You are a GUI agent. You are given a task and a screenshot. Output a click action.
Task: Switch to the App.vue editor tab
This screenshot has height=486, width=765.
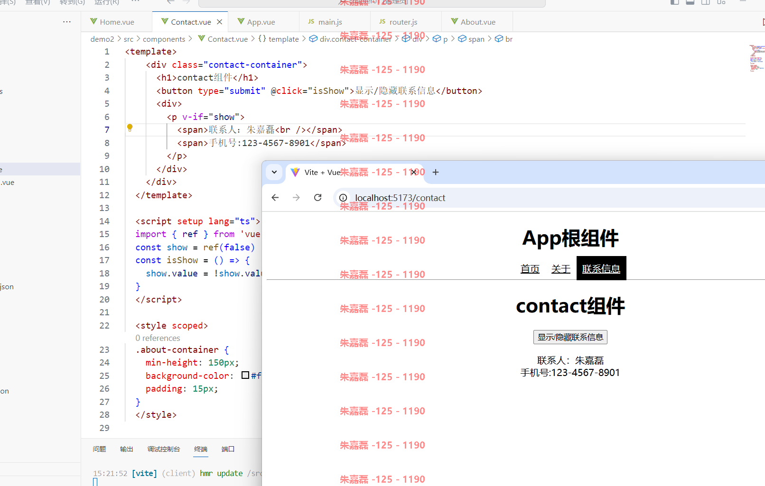coord(261,22)
